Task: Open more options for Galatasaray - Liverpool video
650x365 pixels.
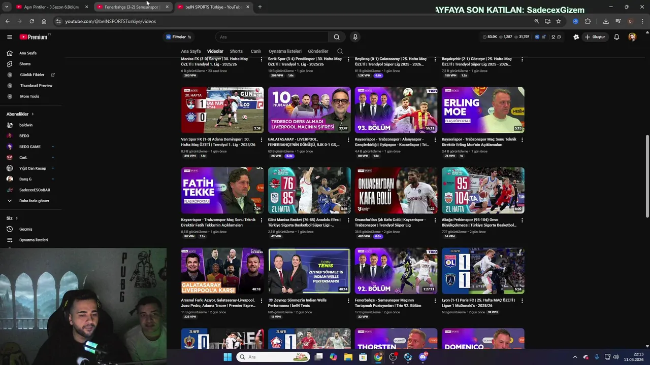Action: [x=348, y=139]
